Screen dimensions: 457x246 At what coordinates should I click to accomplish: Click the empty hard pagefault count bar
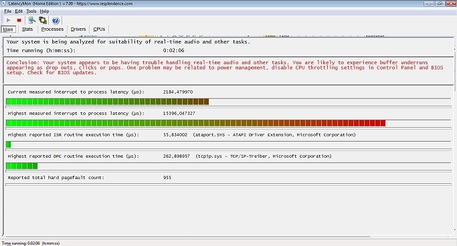click(228, 184)
